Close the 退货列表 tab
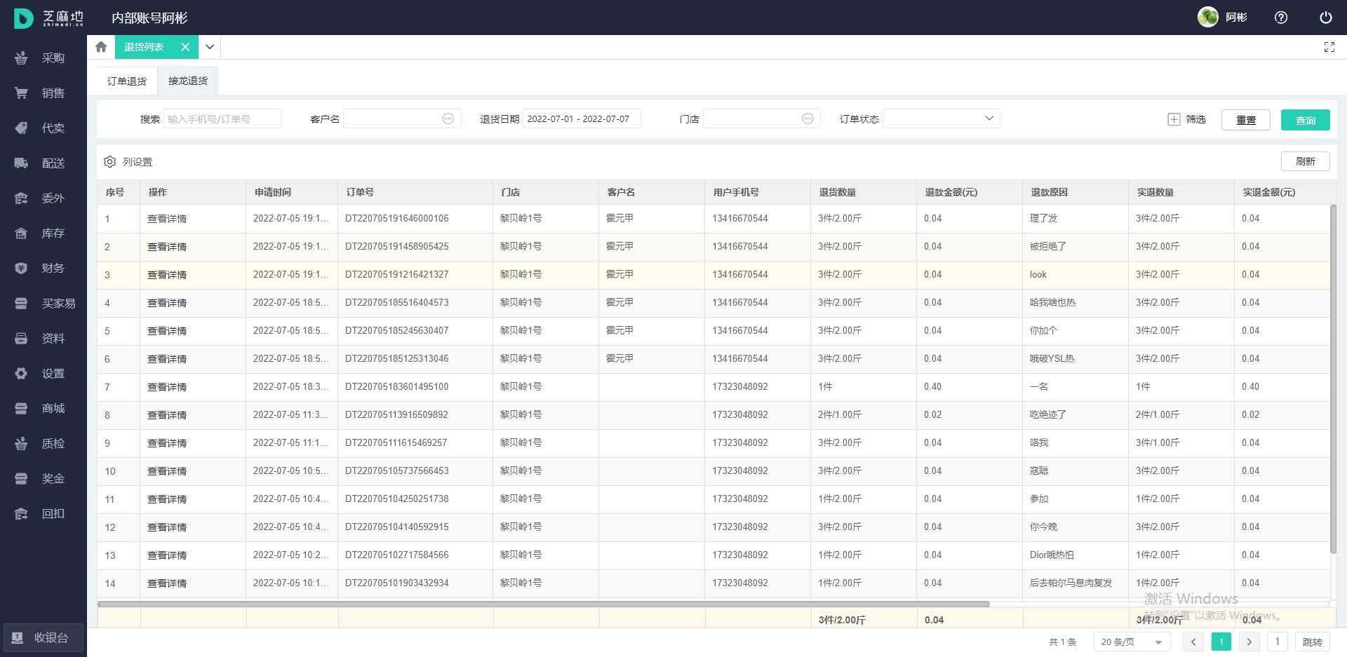The height and width of the screenshot is (657, 1347). tap(185, 47)
